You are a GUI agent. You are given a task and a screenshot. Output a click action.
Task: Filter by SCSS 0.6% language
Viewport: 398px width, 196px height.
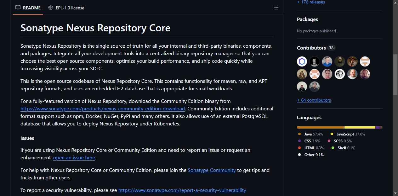coord(339,141)
